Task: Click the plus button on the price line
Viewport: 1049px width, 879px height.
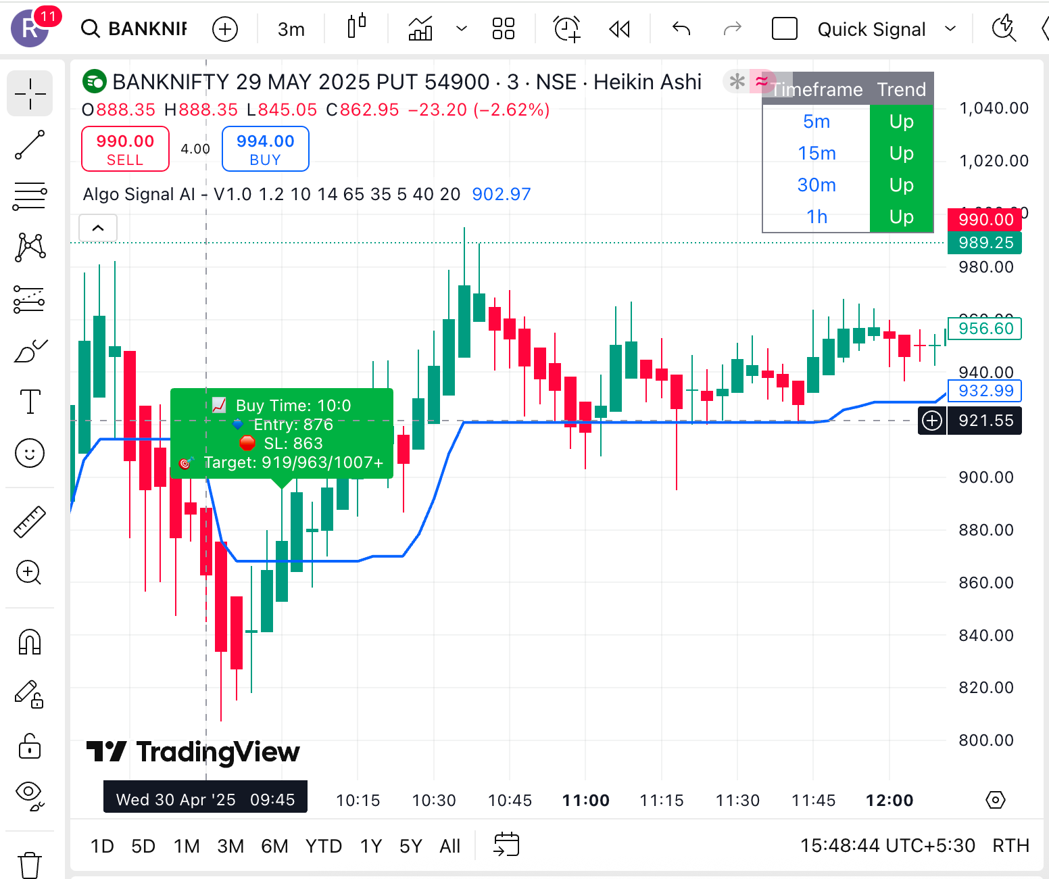Action: tap(931, 420)
